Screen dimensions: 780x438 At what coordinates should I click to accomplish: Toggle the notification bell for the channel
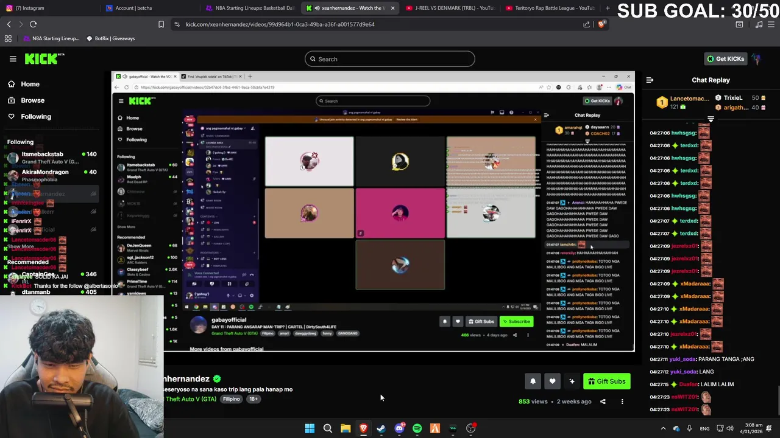(533, 381)
